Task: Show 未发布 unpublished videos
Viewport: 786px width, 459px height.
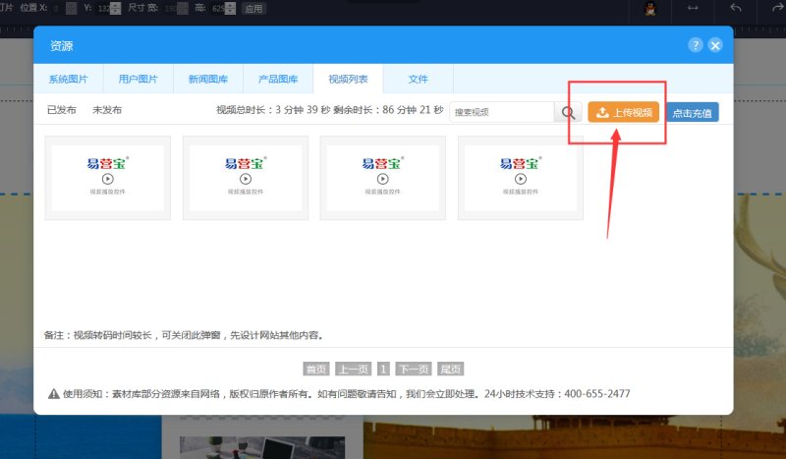Action: pyautogui.click(x=107, y=110)
